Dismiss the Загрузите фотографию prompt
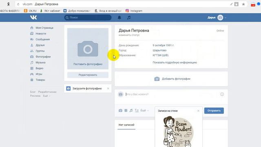The width and height of the screenshot is (261, 147). coord(108,89)
